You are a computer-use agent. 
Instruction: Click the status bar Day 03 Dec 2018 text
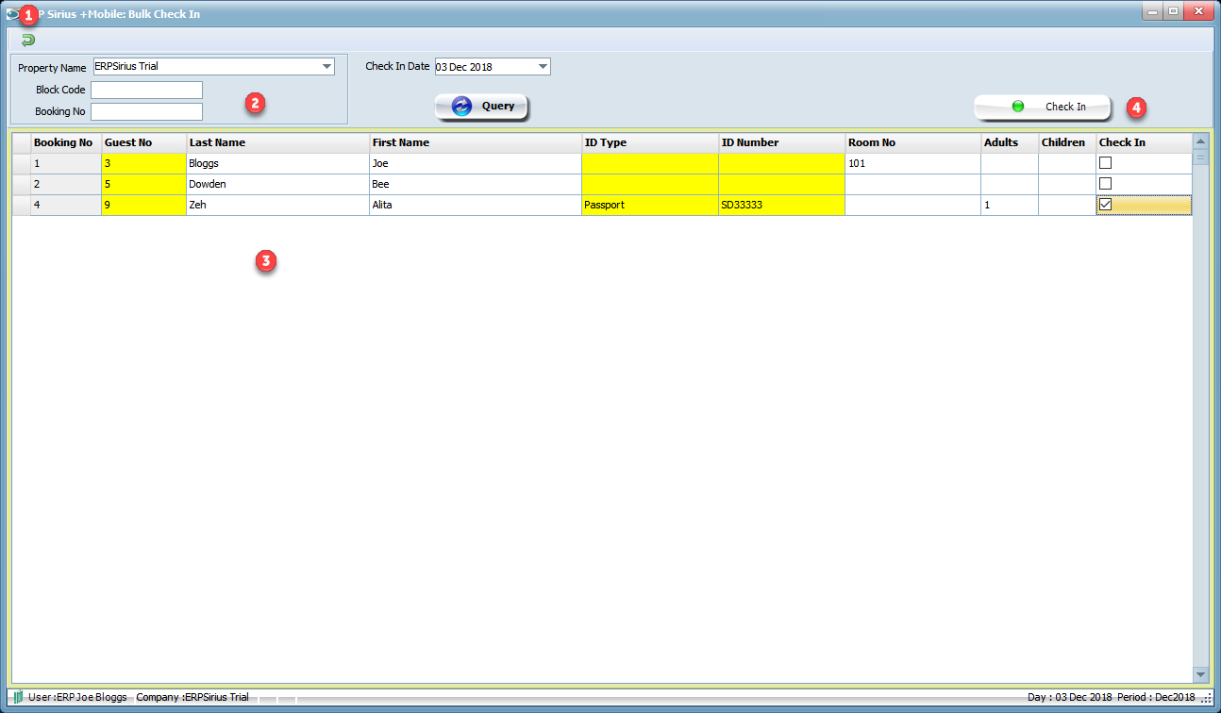pos(1069,697)
